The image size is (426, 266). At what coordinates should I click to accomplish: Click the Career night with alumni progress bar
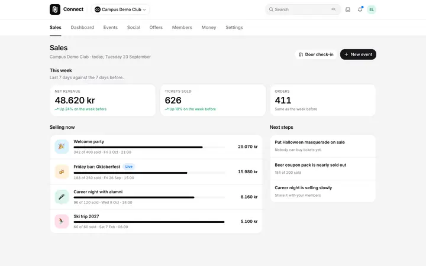149,197
